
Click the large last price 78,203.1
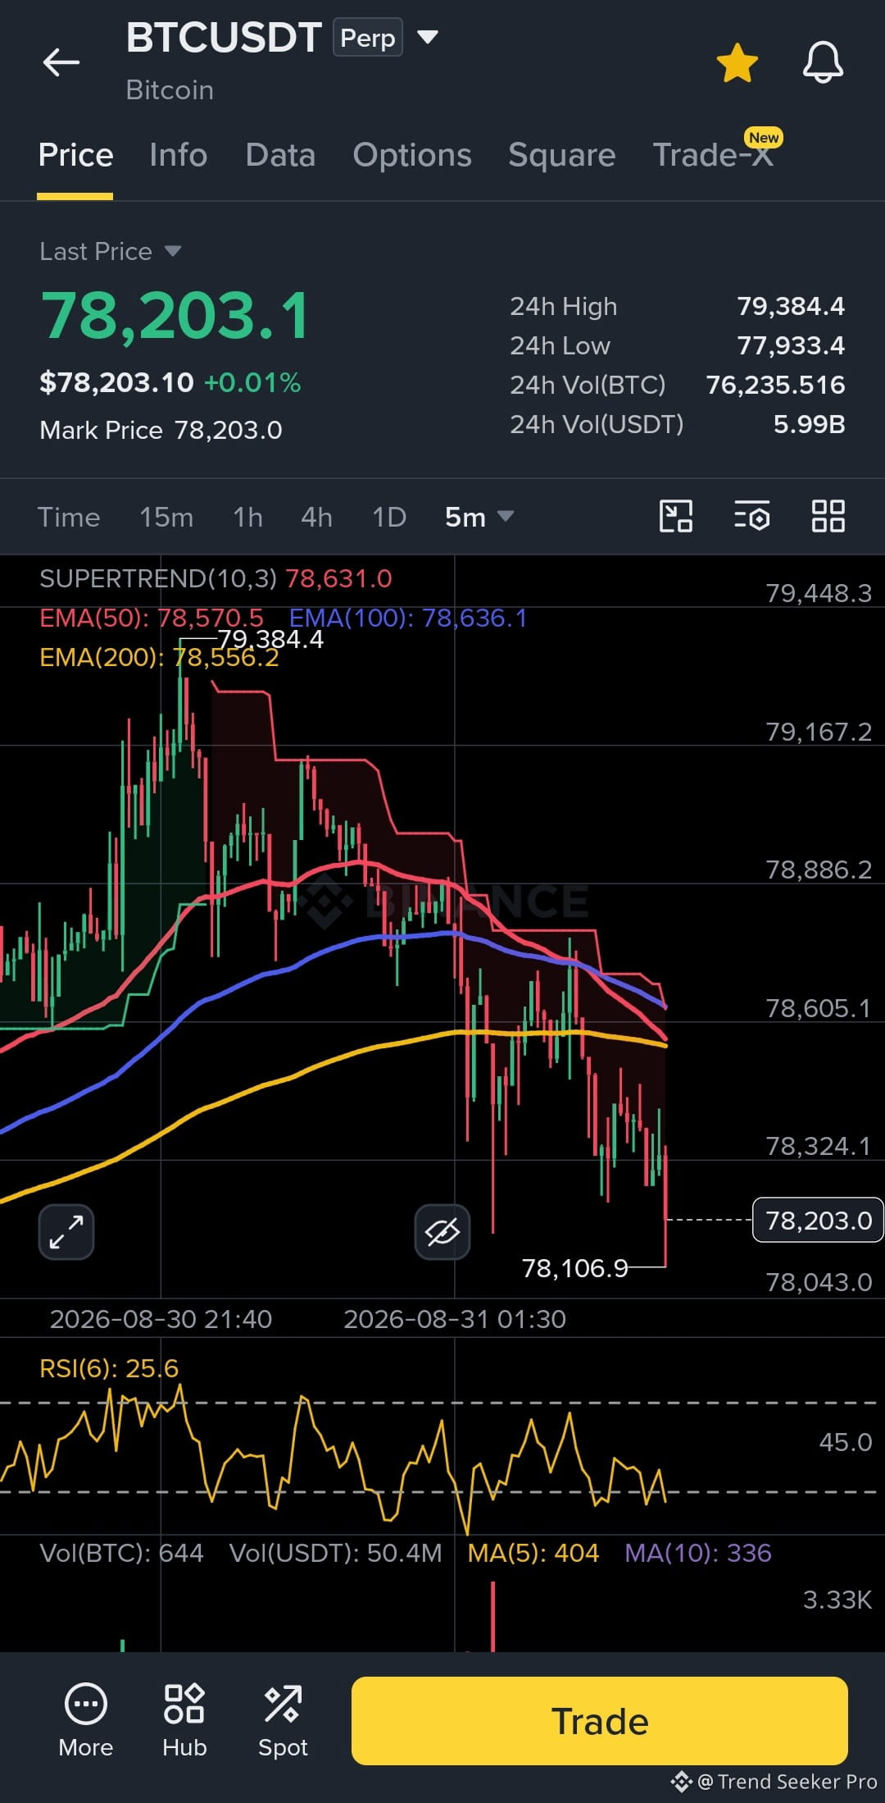(x=175, y=316)
